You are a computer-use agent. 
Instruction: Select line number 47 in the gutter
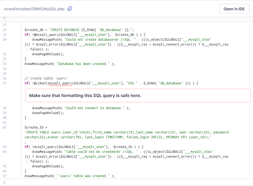(x=5, y=176)
